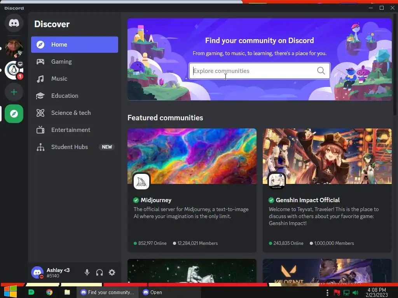Open the Midjourney community banner

pos(192,156)
